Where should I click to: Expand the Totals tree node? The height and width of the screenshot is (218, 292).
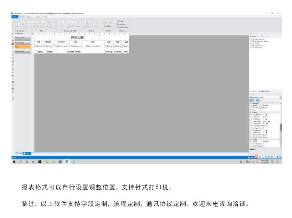tap(251, 44)
